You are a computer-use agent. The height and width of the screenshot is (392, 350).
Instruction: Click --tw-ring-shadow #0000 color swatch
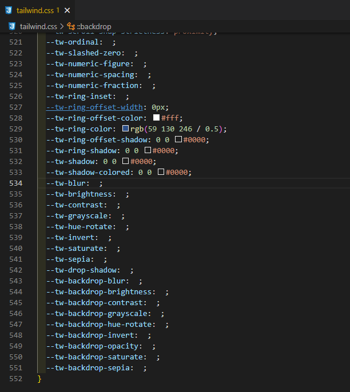tap(148, 150)
